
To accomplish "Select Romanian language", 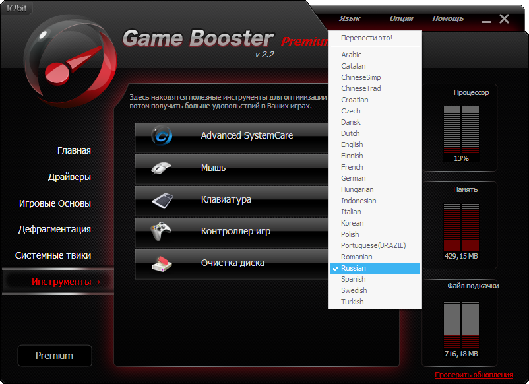I will pyautogui.click(x=375, y=257).
